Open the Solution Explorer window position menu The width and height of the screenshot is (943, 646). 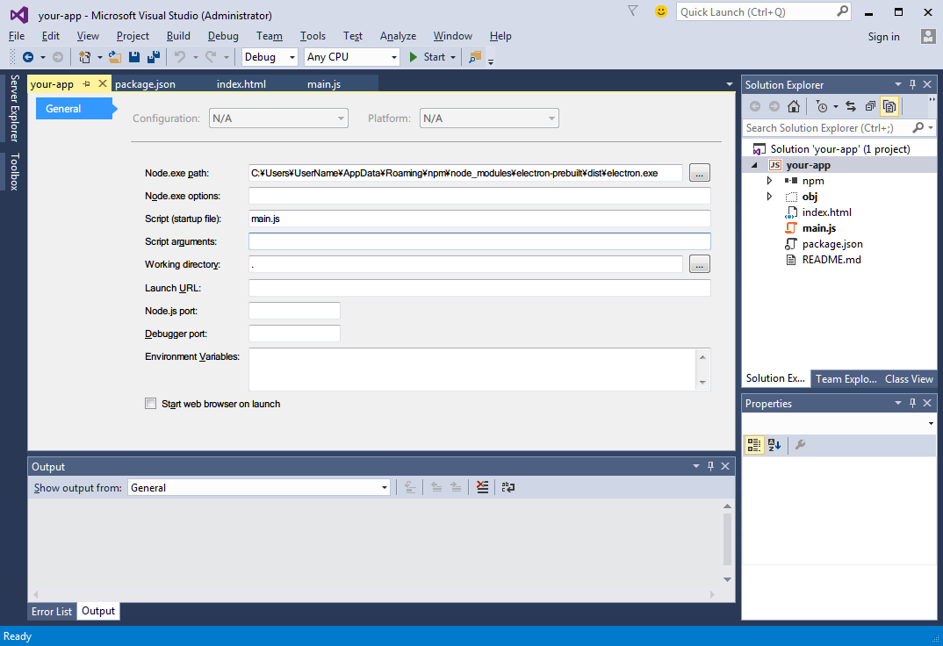(x=898, y=85)
